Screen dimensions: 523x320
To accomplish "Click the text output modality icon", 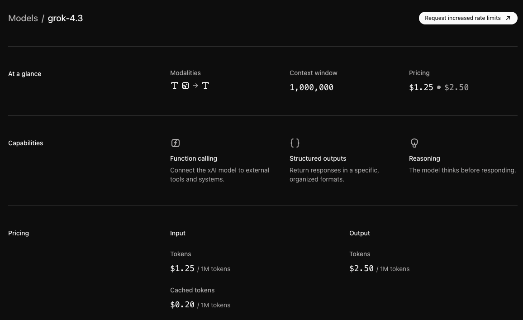I will (x=205, y=86).
